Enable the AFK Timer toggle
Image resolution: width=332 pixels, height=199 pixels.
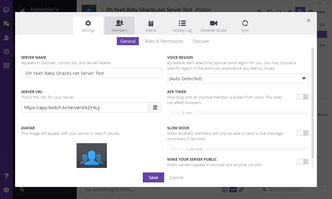point(302,97)
